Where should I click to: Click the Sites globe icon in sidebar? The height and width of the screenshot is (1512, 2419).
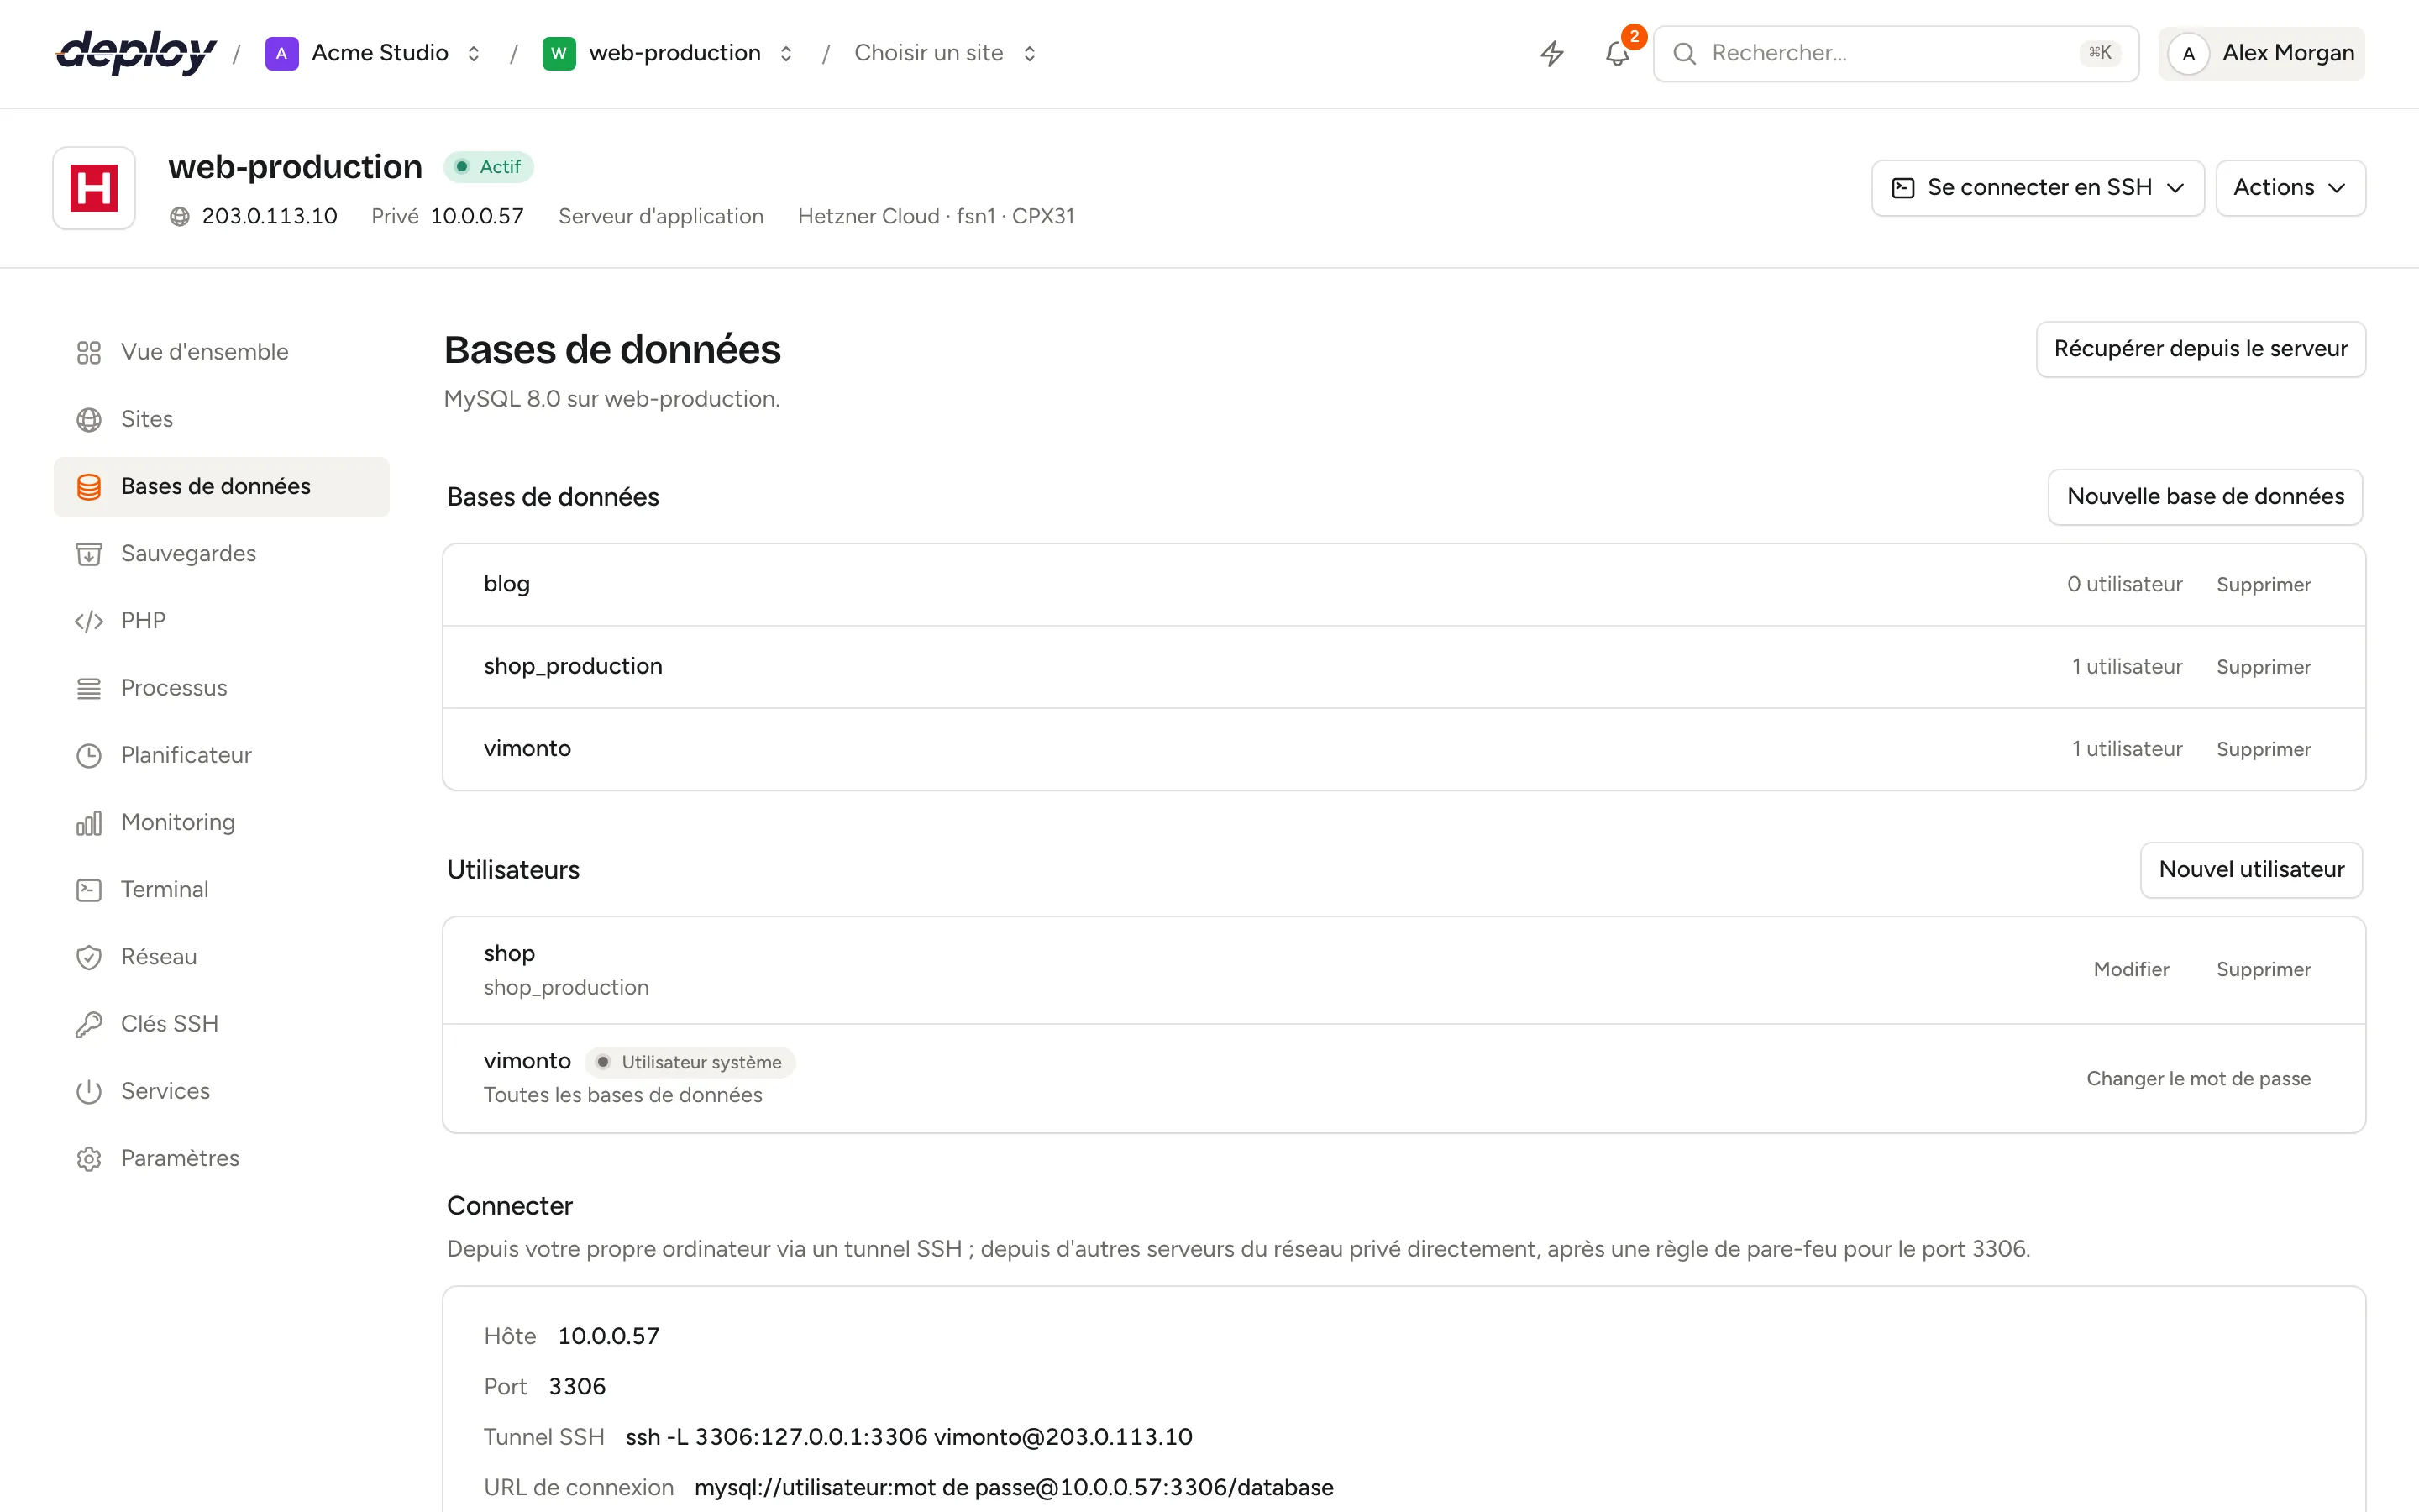click(89, 419)
